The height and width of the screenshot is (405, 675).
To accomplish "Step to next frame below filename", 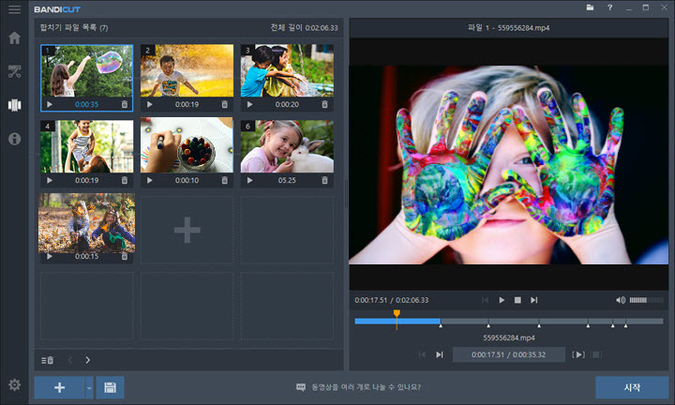I will click(439, 354).
